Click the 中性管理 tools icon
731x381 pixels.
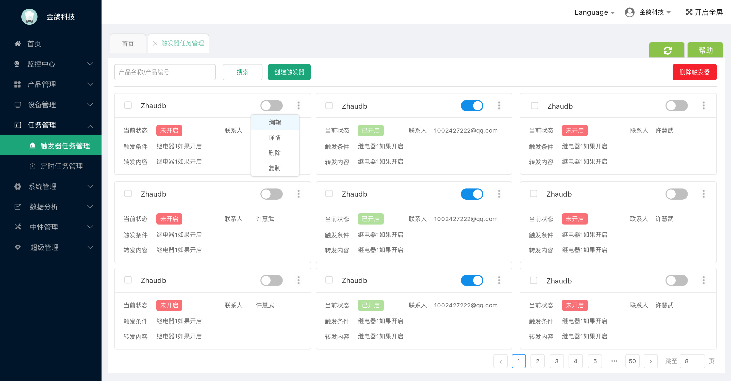[x=18, y=227]
